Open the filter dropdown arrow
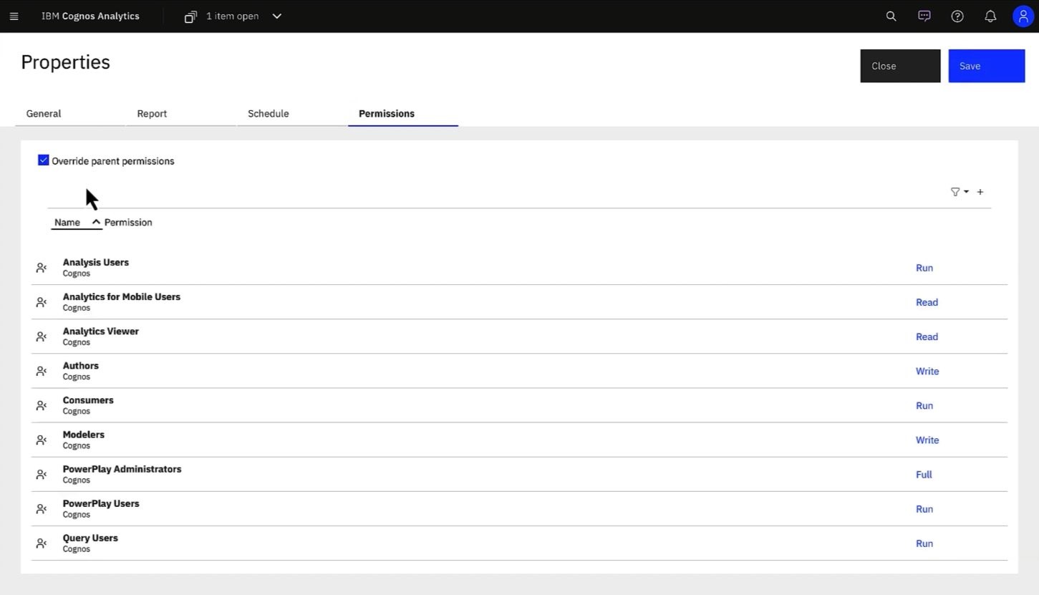 965,192
